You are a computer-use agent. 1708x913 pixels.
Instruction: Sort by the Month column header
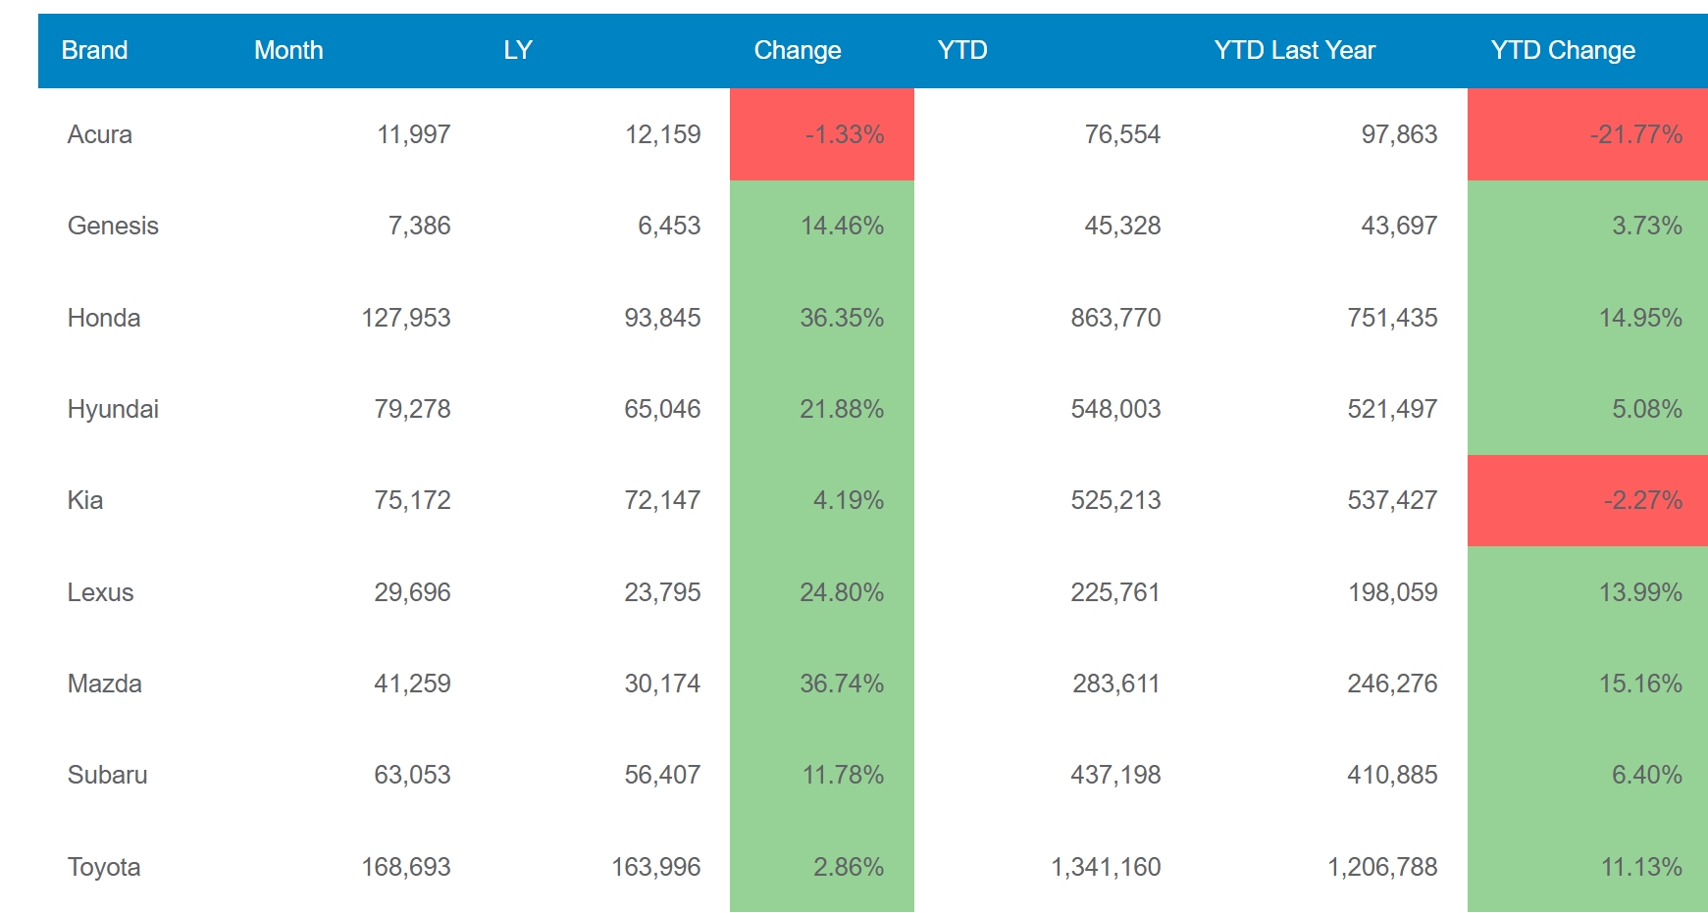[288, 50]
